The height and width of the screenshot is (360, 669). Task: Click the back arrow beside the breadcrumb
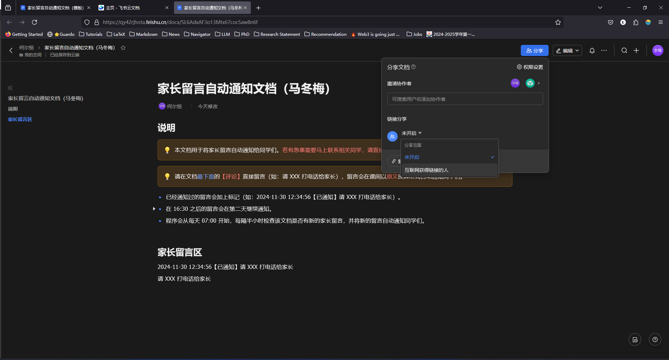tap(11, 50)
